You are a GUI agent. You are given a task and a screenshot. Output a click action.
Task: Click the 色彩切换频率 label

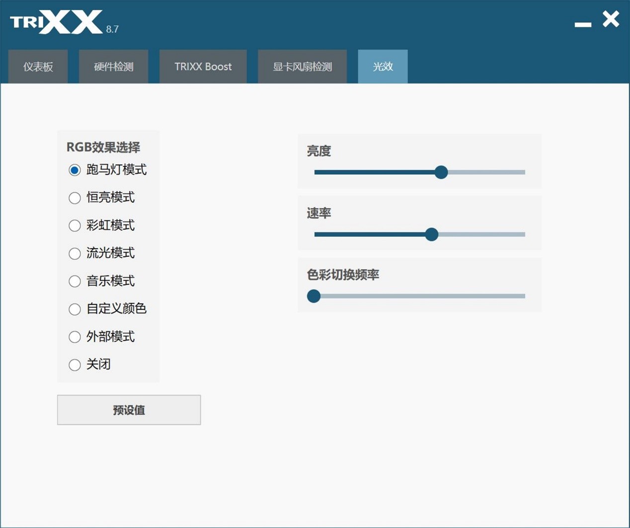pos(343,275)
